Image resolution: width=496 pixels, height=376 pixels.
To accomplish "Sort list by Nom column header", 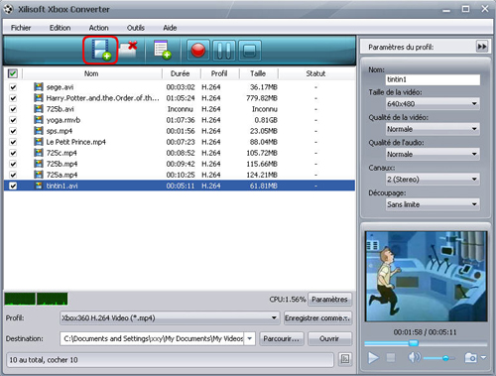I will coord(91,73).
